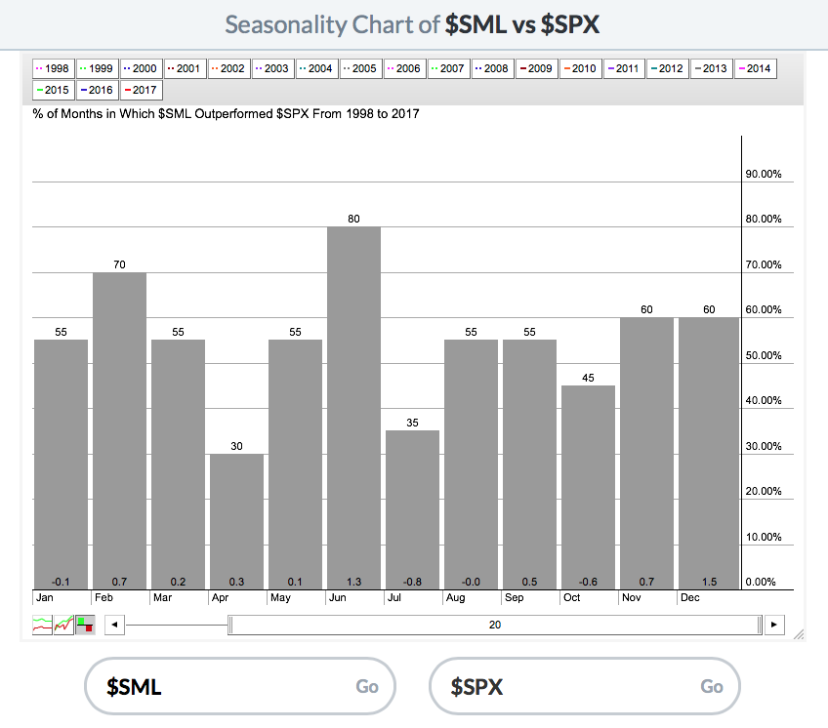Image resolution: width=828 pixels, height=728 pixels.
Task: Toggle the 2009 year series
Action: point(536,68)
